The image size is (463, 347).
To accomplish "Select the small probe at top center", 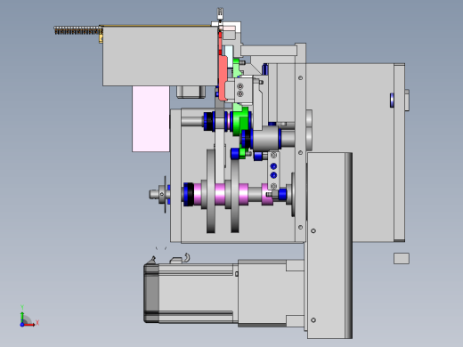I will tap(220, 14).
